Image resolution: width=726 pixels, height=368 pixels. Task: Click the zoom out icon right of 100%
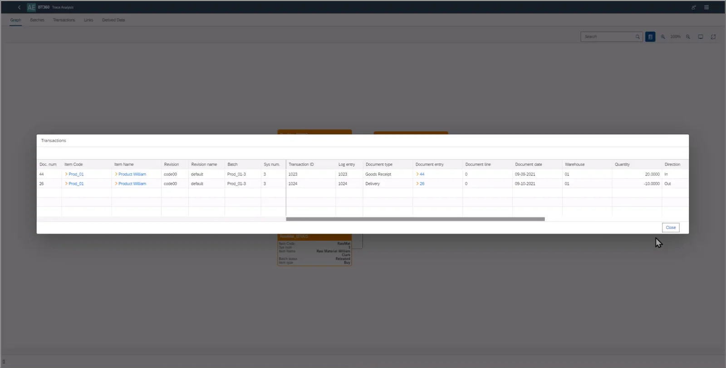(688, 37)
